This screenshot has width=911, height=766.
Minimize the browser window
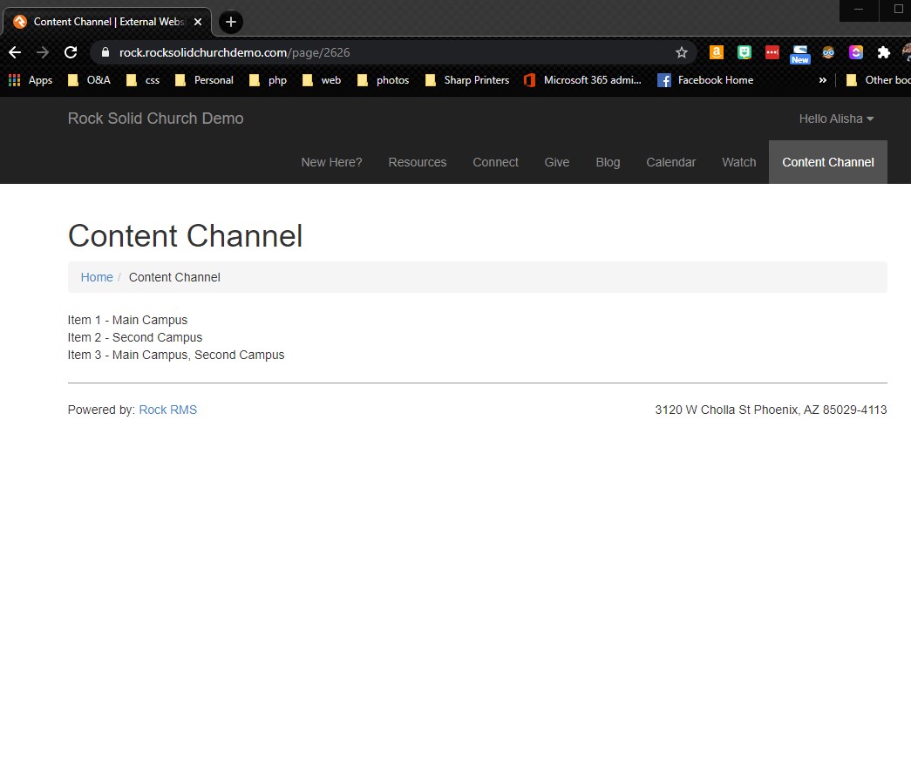[859, 10]
